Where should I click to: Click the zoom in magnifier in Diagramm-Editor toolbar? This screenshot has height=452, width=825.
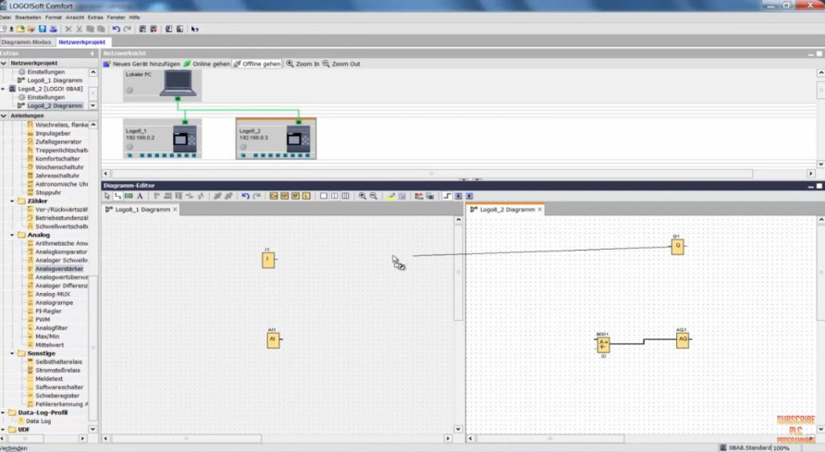click(362, 196)
